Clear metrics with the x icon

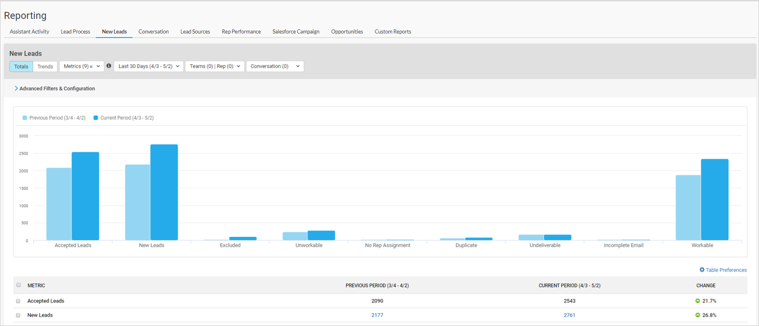pyautogui.click(x=91, y=67)
